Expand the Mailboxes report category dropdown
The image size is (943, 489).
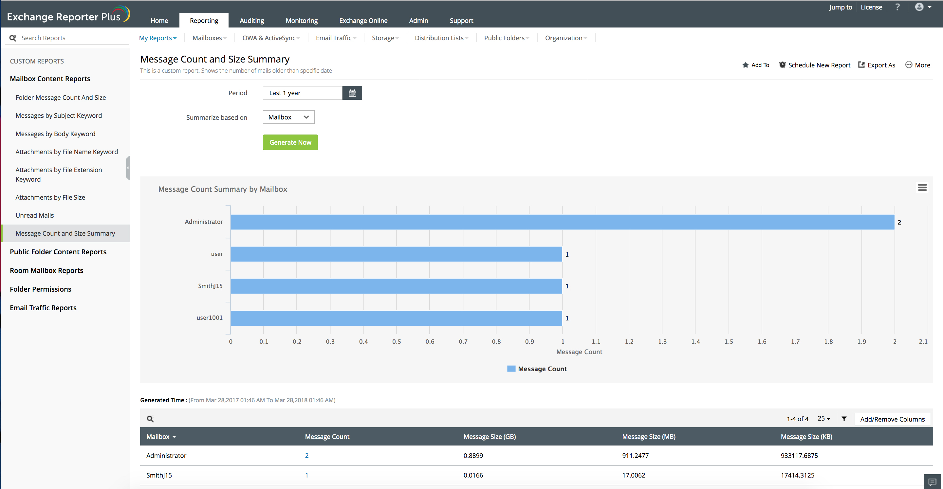[210, 38]
